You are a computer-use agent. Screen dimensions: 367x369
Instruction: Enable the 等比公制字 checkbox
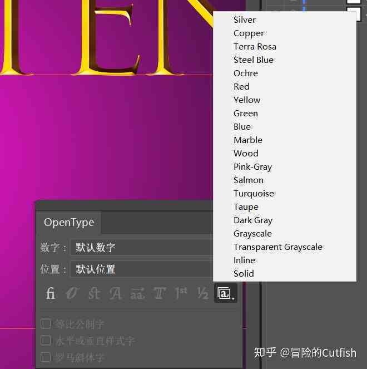(46, 324)
